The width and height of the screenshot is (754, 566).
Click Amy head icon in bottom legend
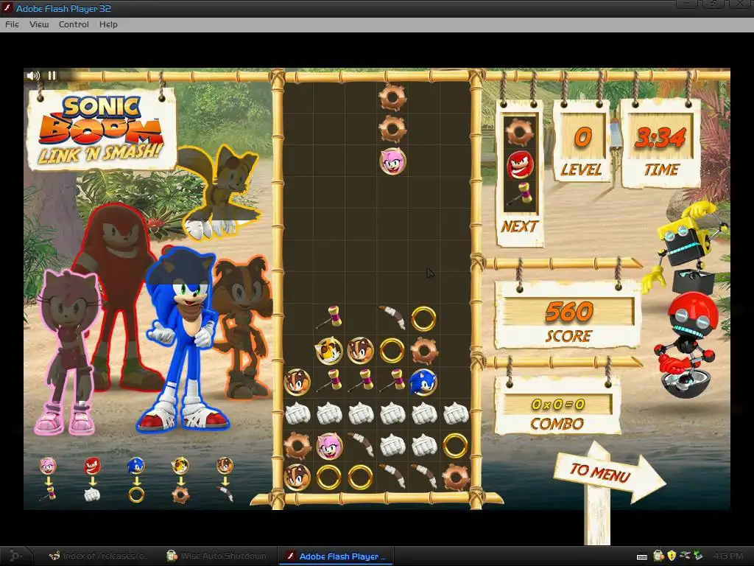(48, 466)
